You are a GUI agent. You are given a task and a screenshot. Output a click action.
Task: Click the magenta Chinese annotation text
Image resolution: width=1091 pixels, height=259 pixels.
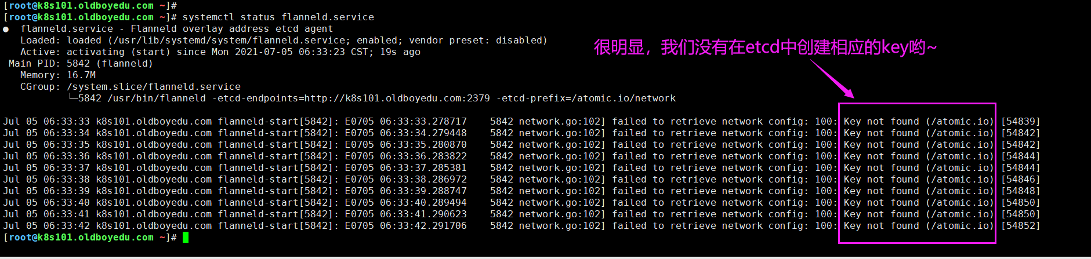click(764, 47)
